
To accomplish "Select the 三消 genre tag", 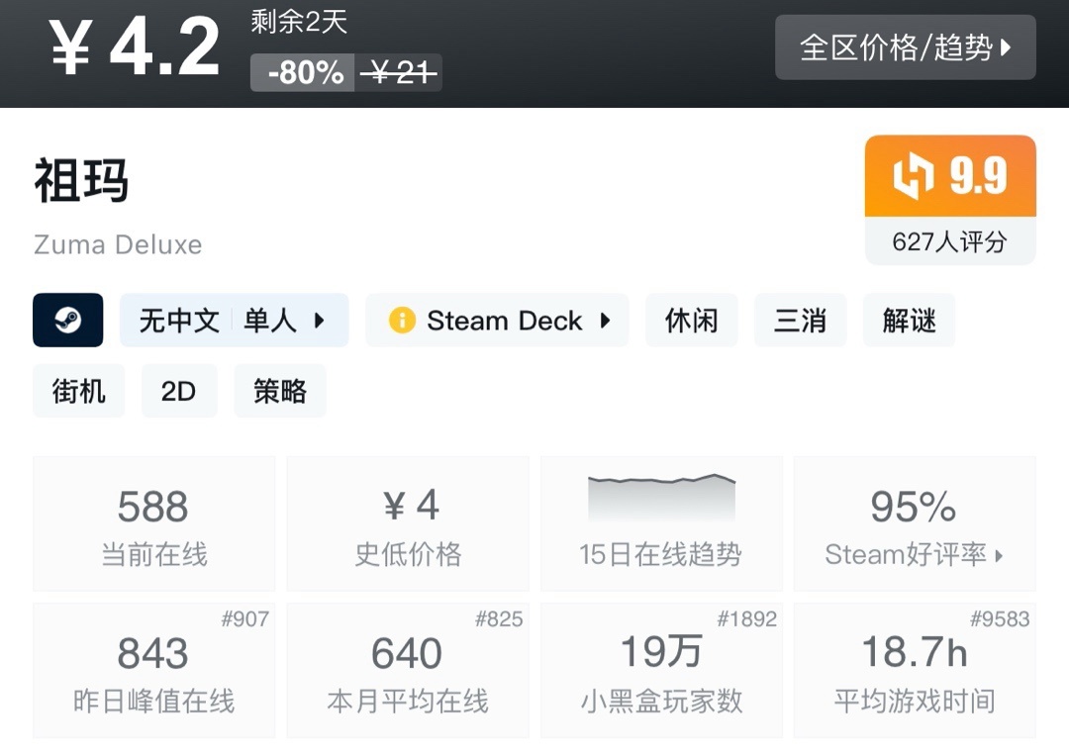I will [800, 321].
